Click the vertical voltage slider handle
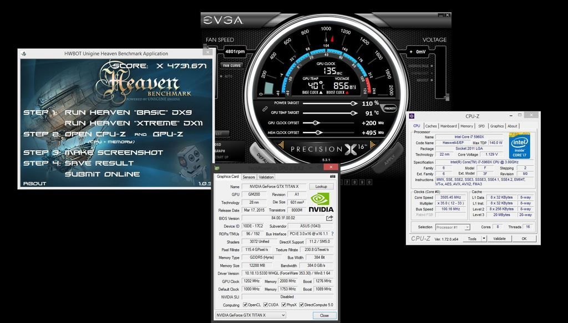 447,97
